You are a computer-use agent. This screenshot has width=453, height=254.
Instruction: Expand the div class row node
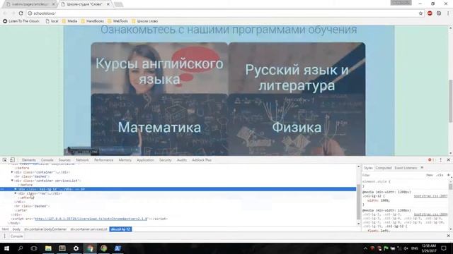(16, 193)
